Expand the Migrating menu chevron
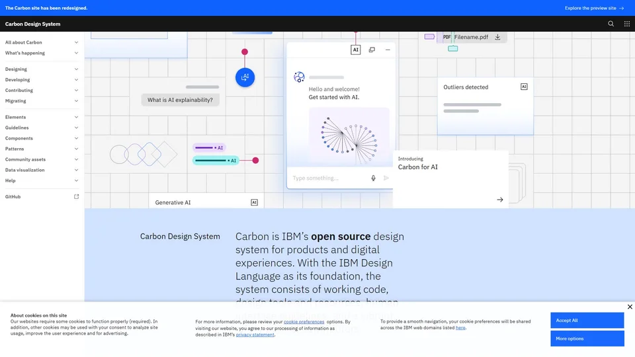This screenshot has width=635, height=357. click(x=76, y=100)
